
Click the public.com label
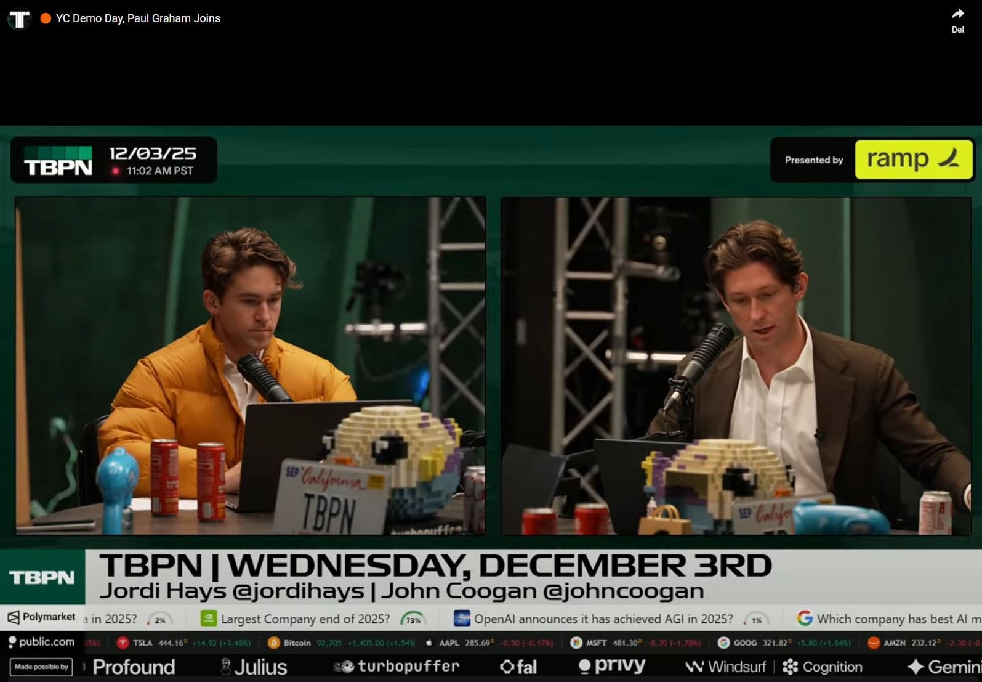point(41,642)
